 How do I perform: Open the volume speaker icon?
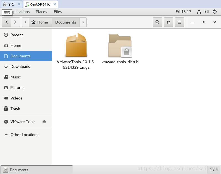207,12
